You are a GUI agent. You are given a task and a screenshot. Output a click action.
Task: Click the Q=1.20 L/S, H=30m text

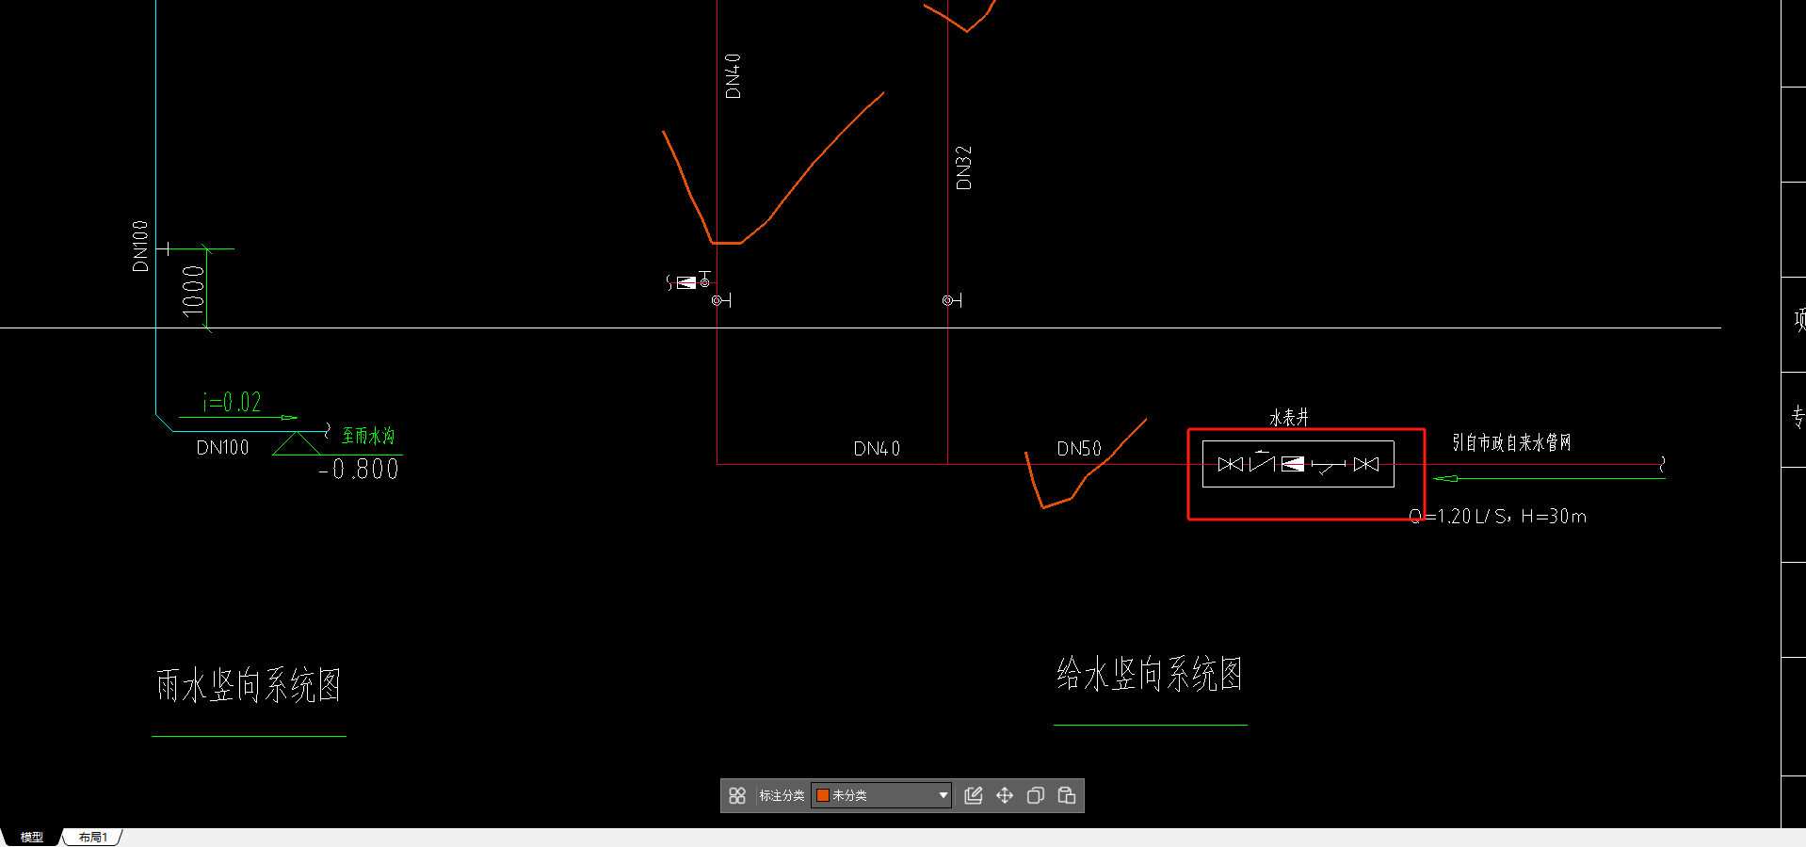click(1498, 516)
